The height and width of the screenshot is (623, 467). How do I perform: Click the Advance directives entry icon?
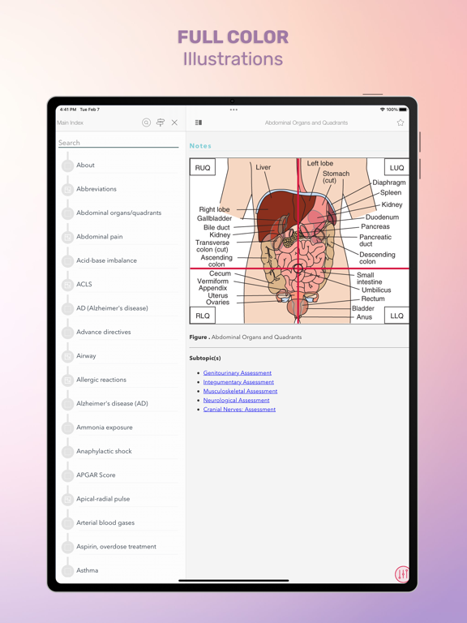(67, 332)
